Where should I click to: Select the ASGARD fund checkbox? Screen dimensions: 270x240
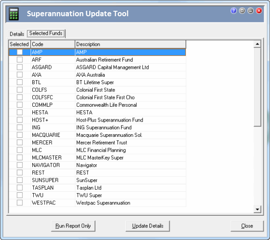point(20,67)
